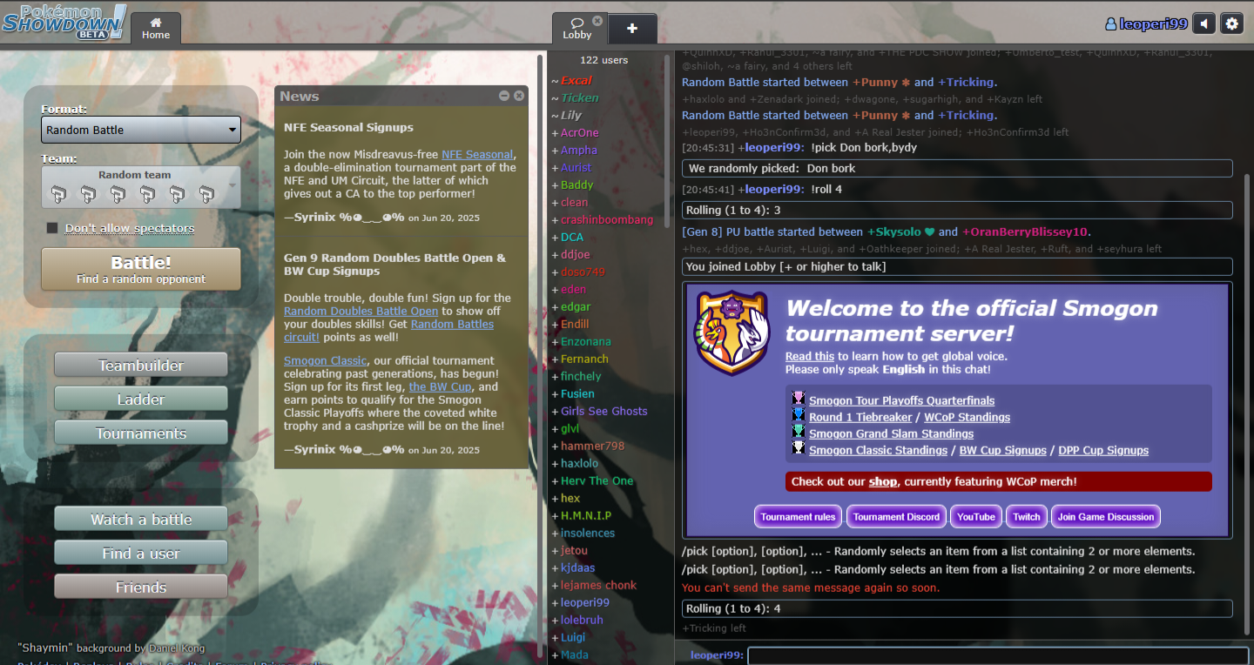Image resolution: width=1254 pixels, height=665 pixels.
Task: Open the Random team selector
Action: (x=141, y=187)
